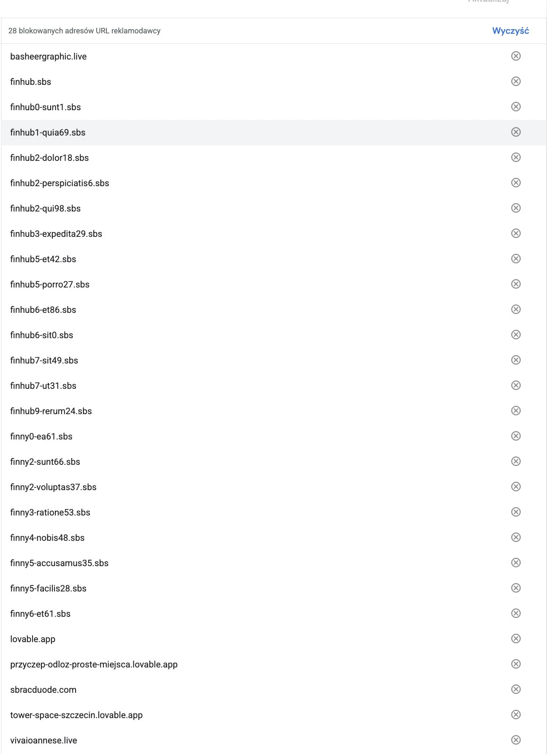Unblock finhub5-porro27.sbs via remove icon
Image resolution: width=547 pixels, height=754 pixels.
tap(516, 284)
